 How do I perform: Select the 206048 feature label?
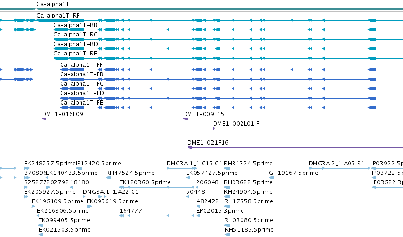point(207,182)
